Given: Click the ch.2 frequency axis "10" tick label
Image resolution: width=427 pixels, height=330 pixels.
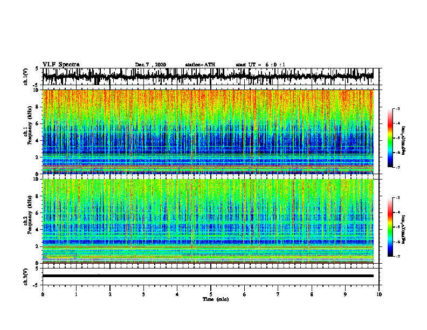Looking at the screenshot, I should (37, 179).
